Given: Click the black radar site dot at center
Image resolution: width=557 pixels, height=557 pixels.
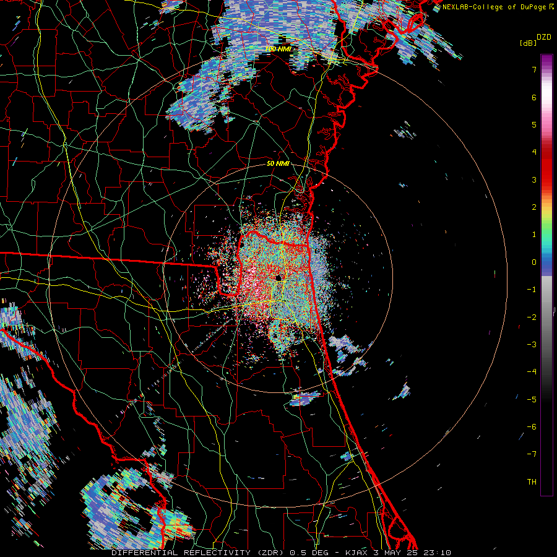Looking at the screenshot, I should pyautogui.click(x=278, y=278).
